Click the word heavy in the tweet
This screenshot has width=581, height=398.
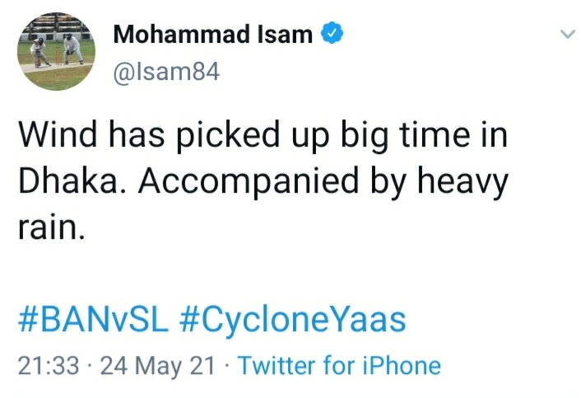tap(462, 182)
